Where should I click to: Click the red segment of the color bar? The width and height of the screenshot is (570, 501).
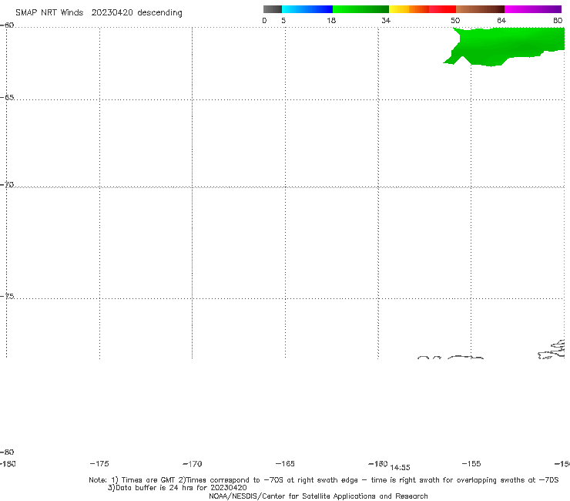coord(442,9)
